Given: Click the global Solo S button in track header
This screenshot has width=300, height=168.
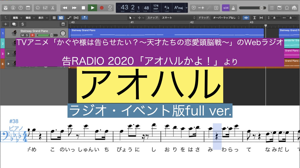Looking at the screenshot, I should 22,24.
